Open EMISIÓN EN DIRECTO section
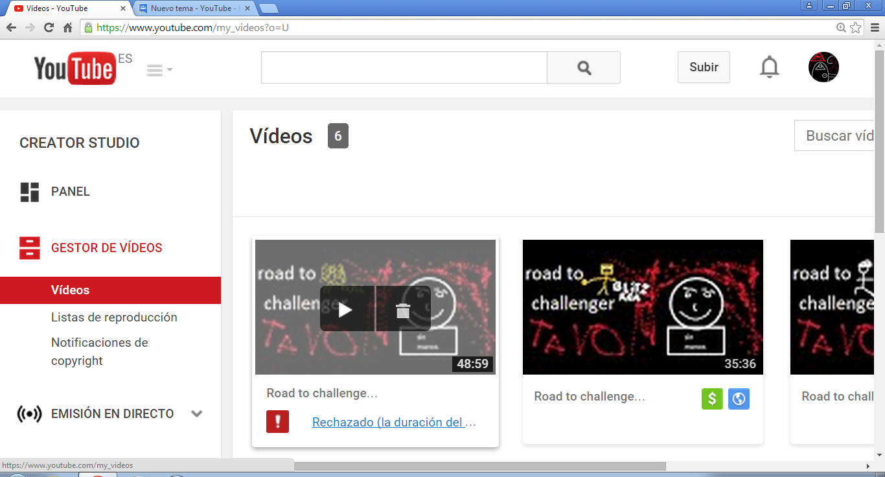The image size is (885, 477). click(x=113, y=413)
